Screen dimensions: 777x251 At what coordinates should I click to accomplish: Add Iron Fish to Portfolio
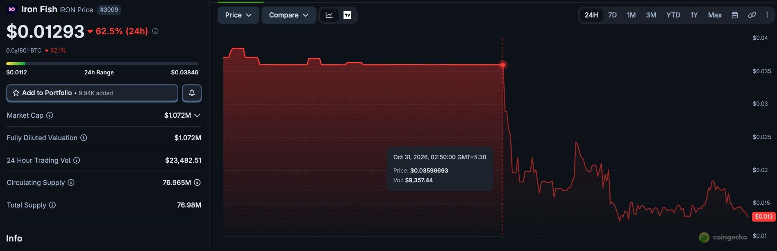[x=92, y=93]
